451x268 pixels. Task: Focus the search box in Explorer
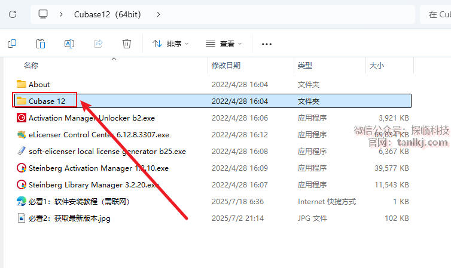[x=435, y=14]
